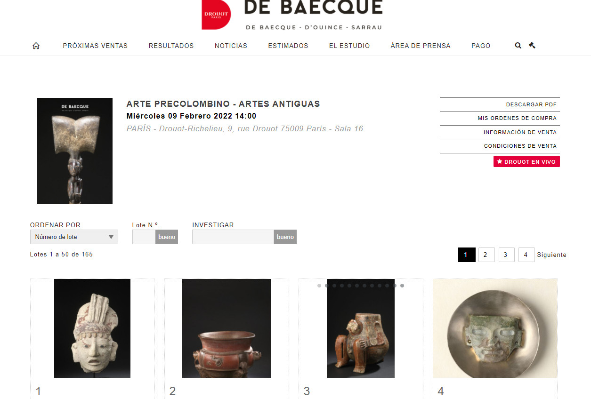Click Siguiente pagination link

(551, 255)
